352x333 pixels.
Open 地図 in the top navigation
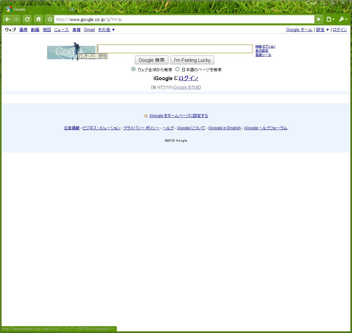pyautogui.click(x=47, y=30)
